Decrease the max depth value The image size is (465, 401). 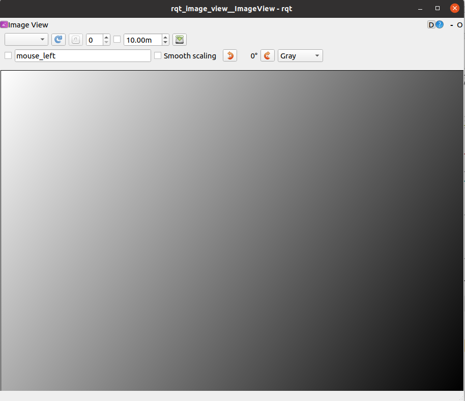[x=165, y=42]
